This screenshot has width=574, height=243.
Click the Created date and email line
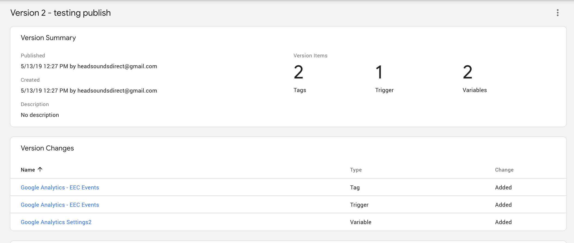click(89, 91)
